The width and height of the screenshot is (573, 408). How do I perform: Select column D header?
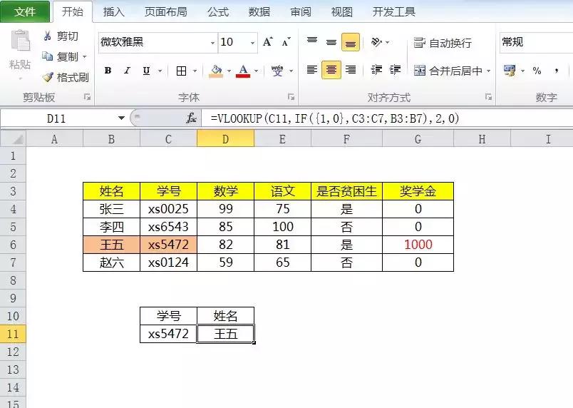(225, 139)
